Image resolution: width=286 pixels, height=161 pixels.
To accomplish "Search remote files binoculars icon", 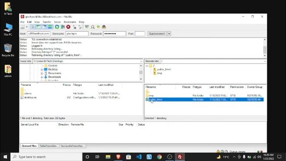I will click(104, 27).
